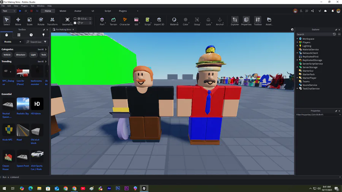342x192 pixels.
Task: Add a GUI element
Action: pyautogui.click(x=136, y=21)
